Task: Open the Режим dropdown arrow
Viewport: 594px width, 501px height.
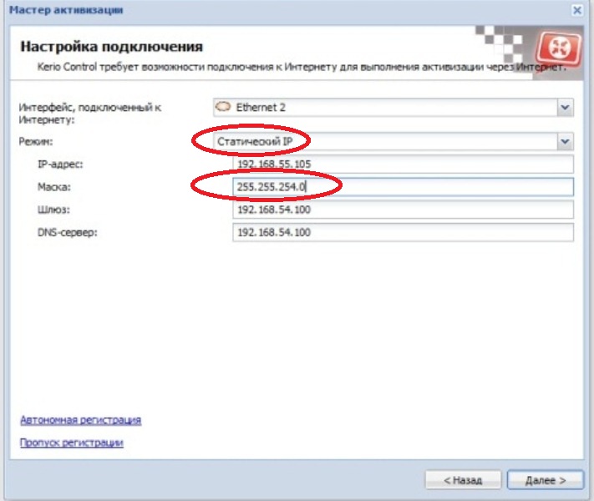Action: [x=565, y=142]
